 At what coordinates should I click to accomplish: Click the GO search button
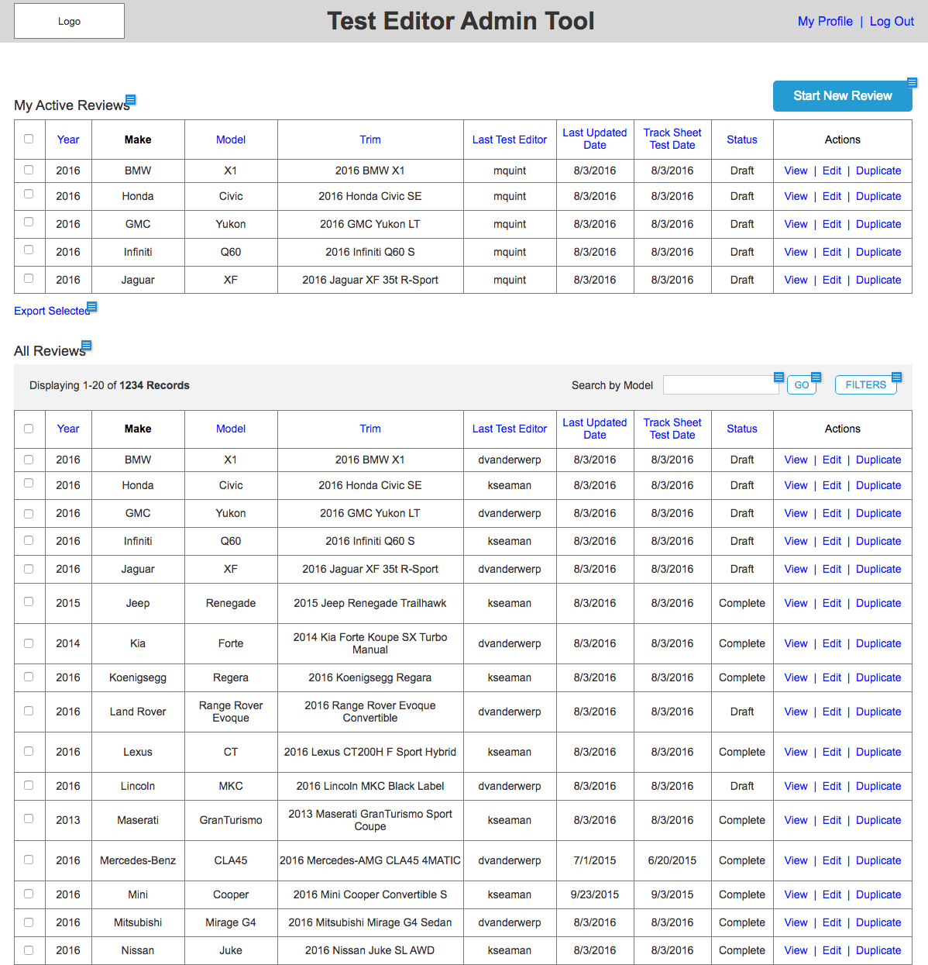[802, 384]
